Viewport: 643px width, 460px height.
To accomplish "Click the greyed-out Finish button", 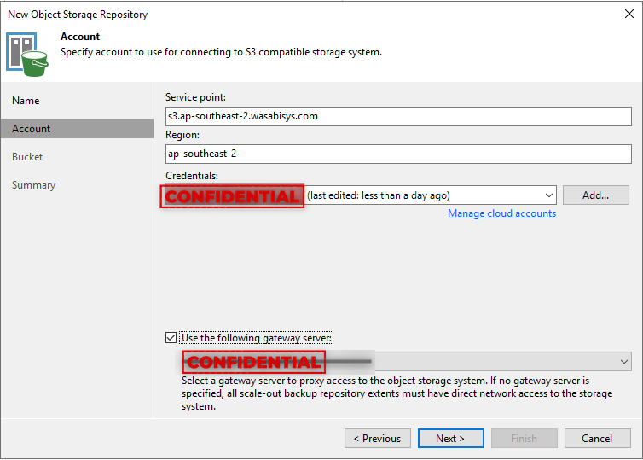I will click(x=524, y=439).
